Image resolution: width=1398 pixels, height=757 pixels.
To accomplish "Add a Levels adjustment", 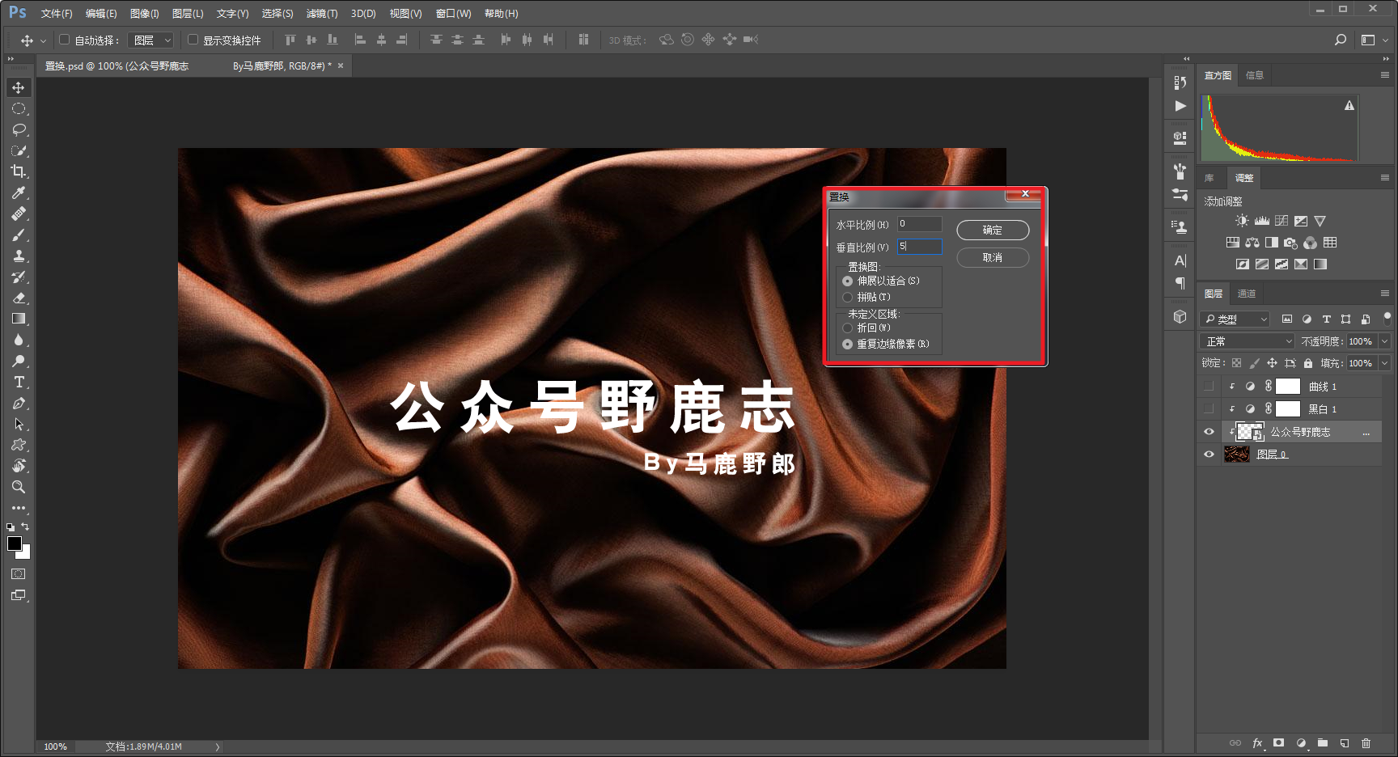I will tap(1261, 221).
